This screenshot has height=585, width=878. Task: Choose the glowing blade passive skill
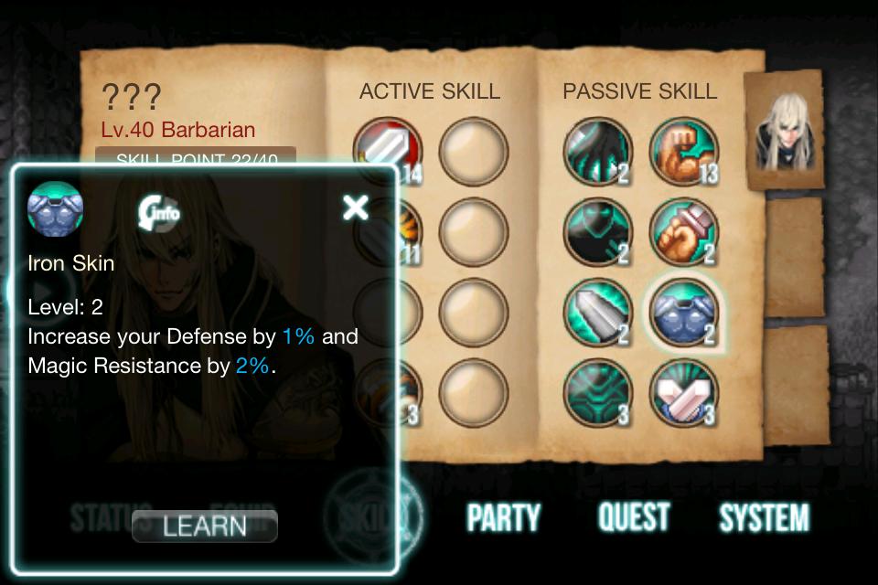[x=597, y=313]
